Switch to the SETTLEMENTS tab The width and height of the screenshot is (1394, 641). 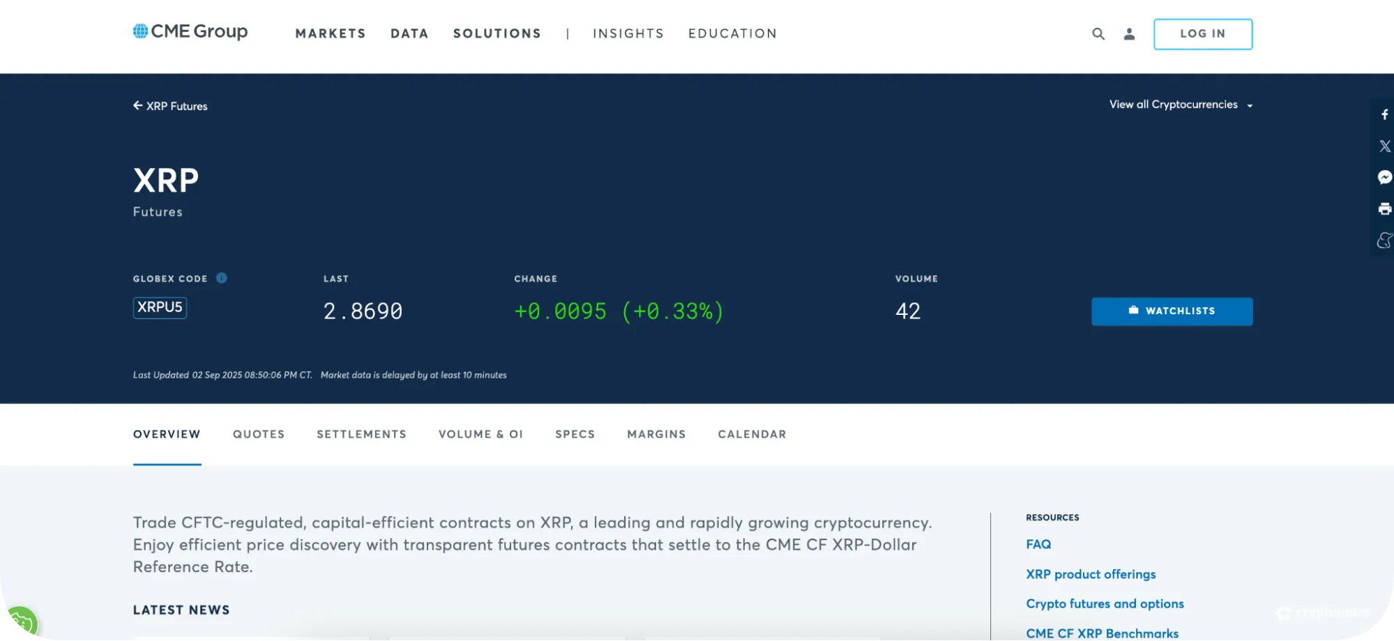coord(361,434)
